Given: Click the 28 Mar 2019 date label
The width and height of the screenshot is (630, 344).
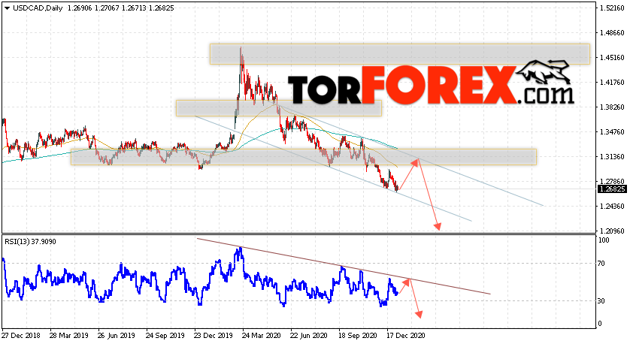Looking at the screenshot, I should tap(68, 335).
